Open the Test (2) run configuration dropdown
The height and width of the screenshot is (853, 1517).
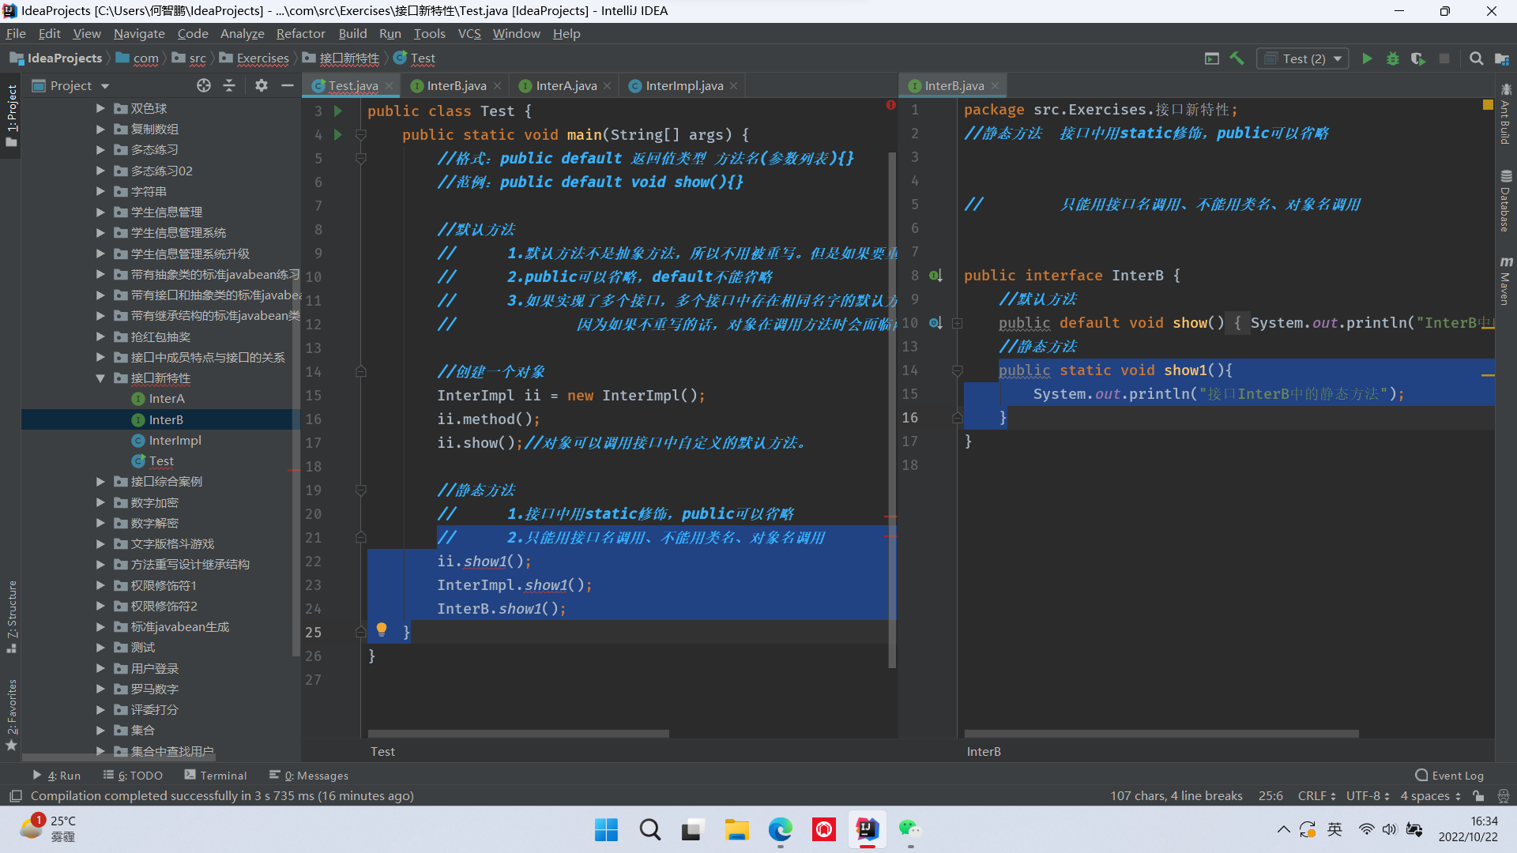tap(1304, 58)
